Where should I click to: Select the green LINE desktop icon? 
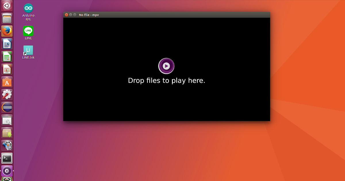pyautogui.click(x=28, y=31)
